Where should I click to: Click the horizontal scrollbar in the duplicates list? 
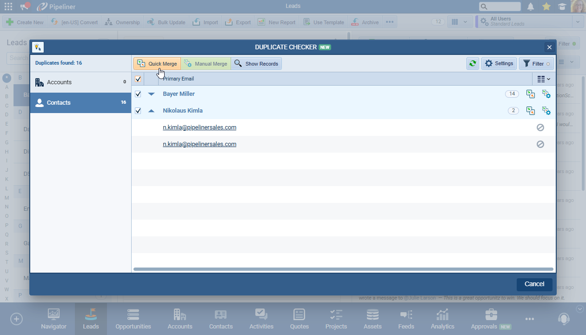pyautogui.click(x=343, y=269)
